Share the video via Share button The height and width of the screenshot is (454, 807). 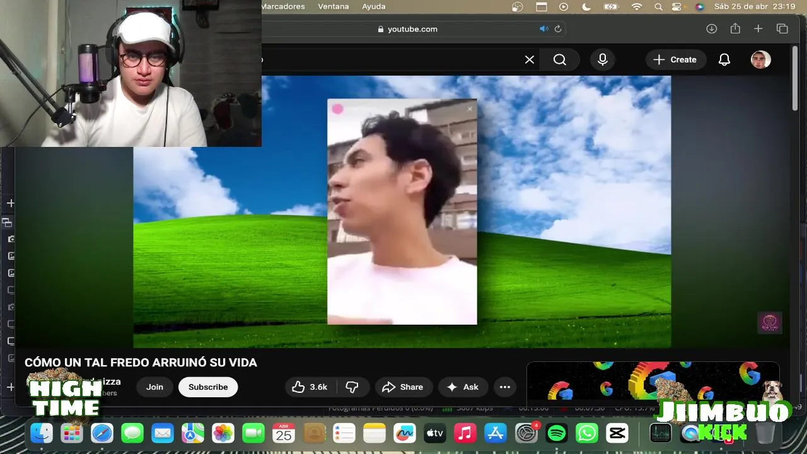(x=403, y=387)
